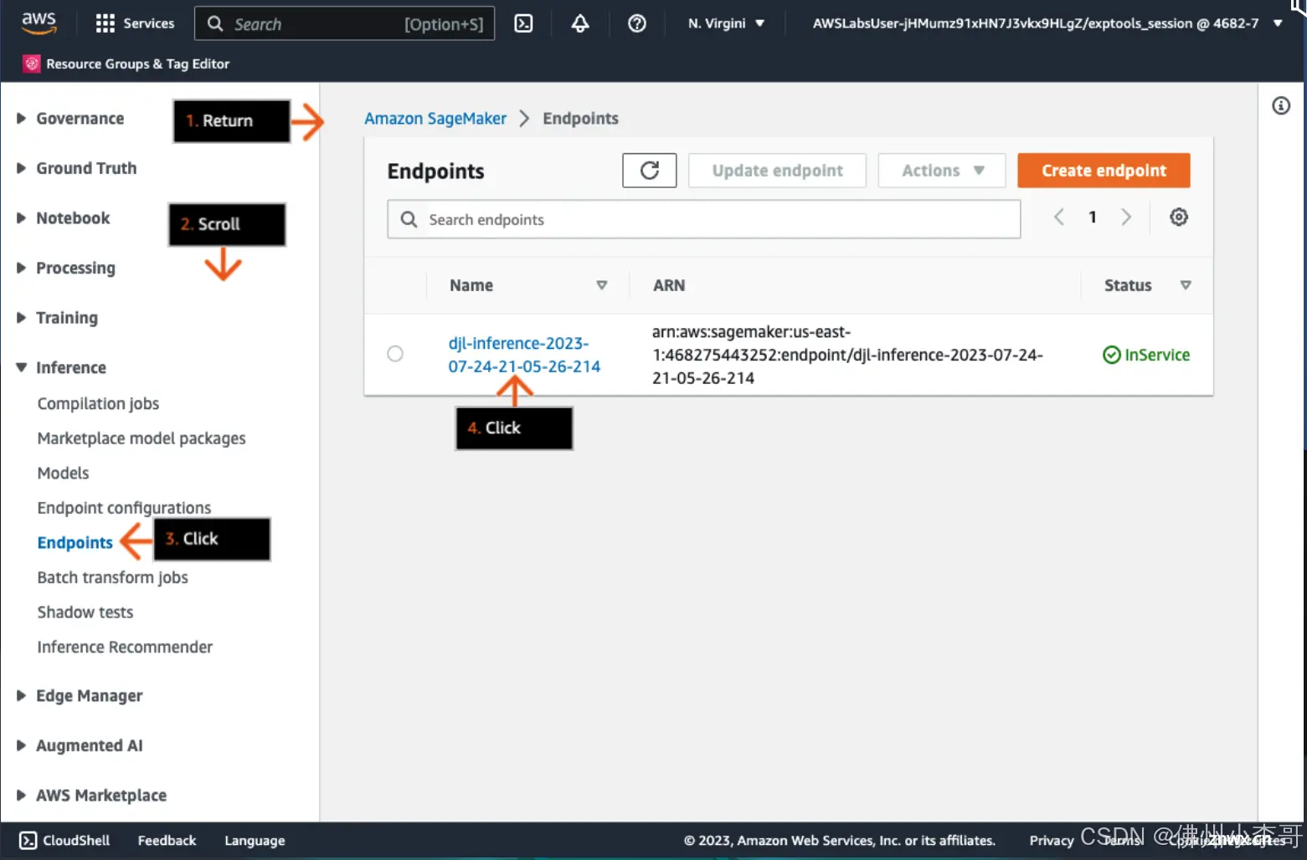
Task: Click the InService status check icon
Action: click(1112, 355)
